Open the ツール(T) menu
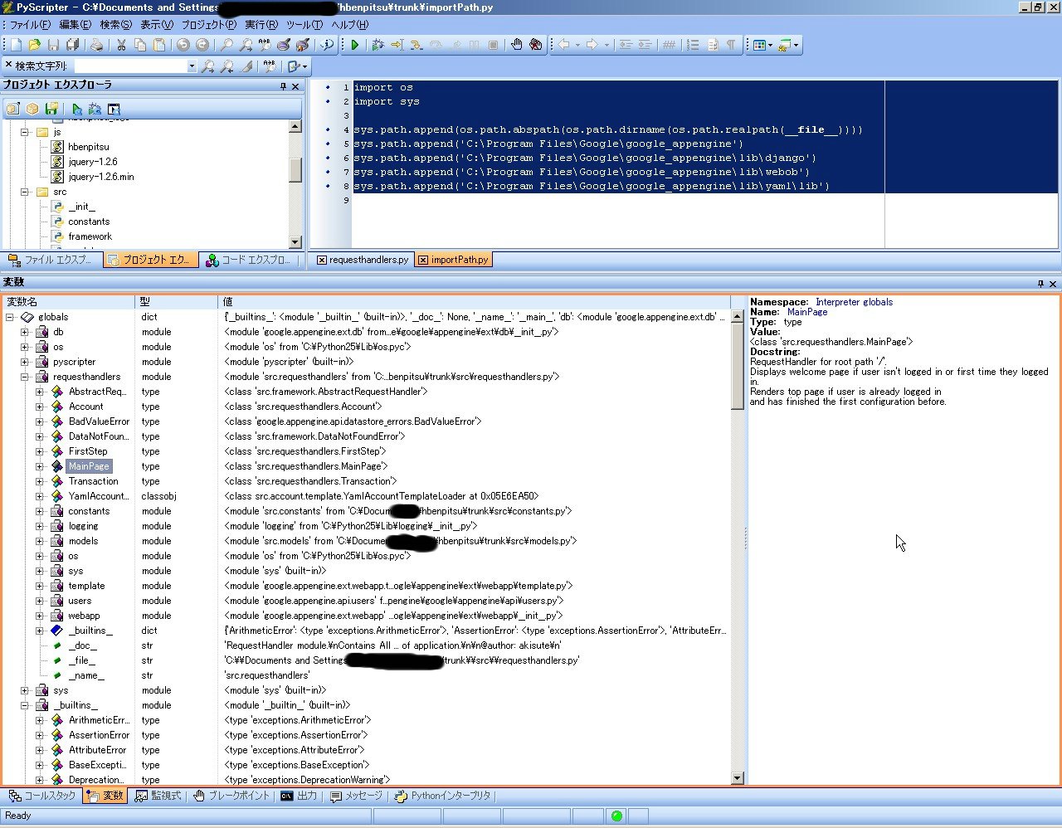The height and width of the screenshot is (828, 1062). [304, 25]
